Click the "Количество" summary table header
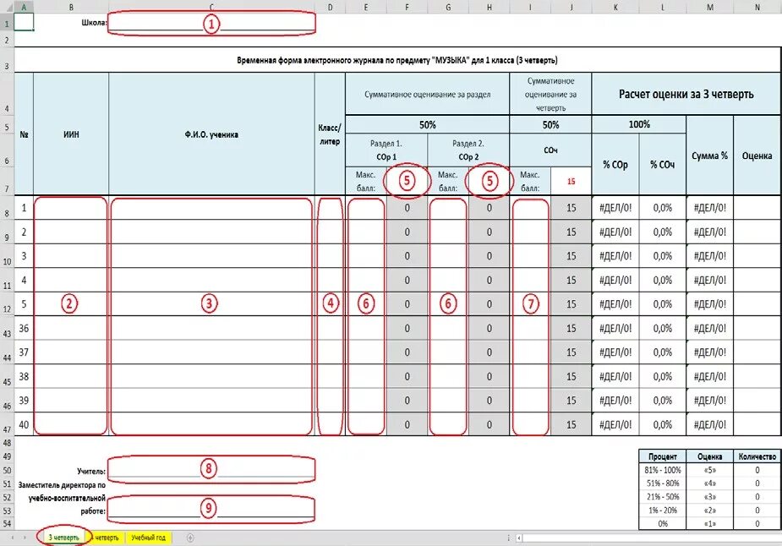782x546 pixels. (757, 456)
